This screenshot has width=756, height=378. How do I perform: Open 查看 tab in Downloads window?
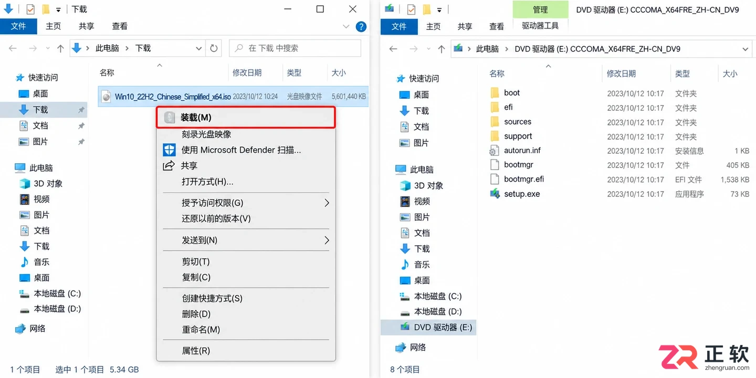pos(120,26)
